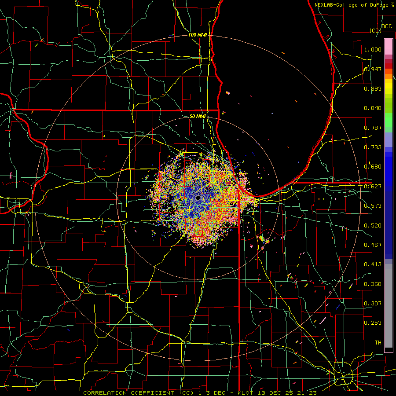Click the [CC] units label
This screenshot has height=396, width=396.
coord(375,30)
